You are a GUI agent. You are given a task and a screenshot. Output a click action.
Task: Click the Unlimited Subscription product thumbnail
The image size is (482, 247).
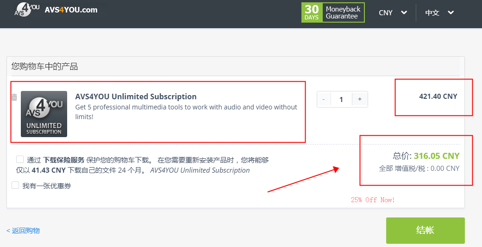[x=44, y=114]
